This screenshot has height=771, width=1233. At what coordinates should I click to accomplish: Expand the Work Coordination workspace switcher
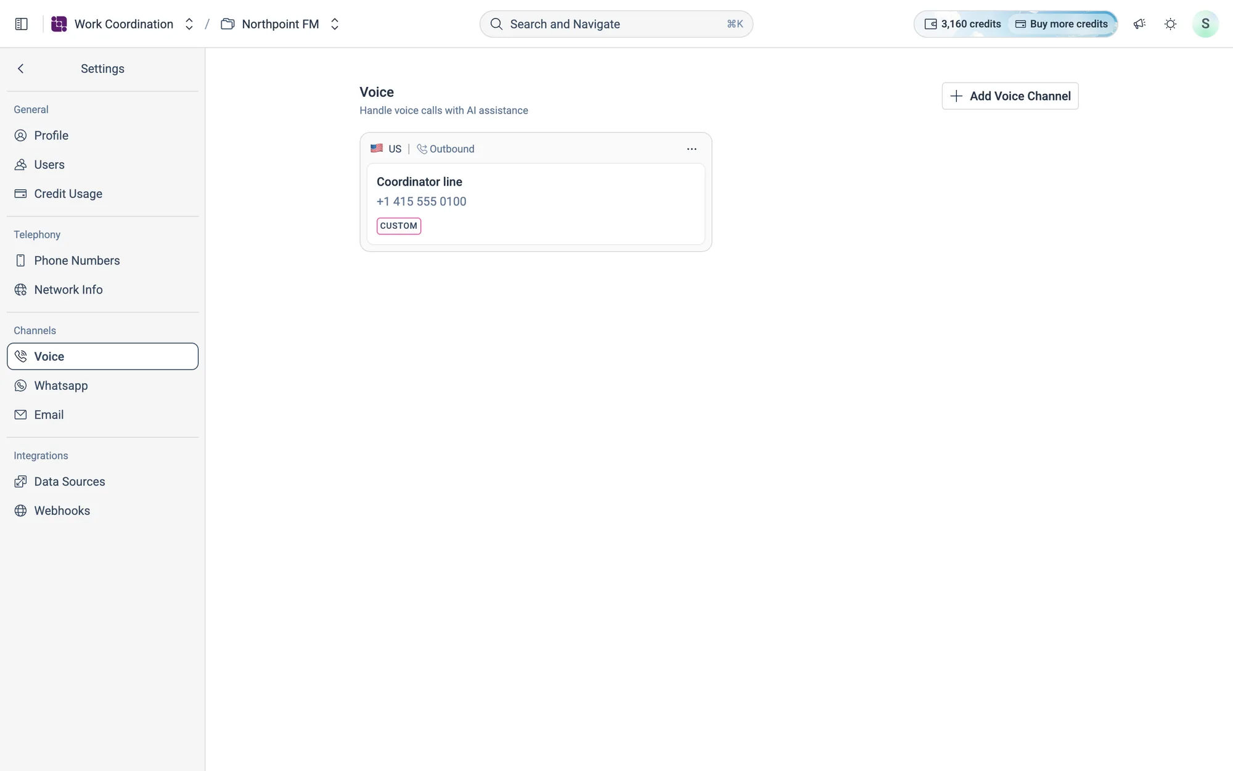189,24
